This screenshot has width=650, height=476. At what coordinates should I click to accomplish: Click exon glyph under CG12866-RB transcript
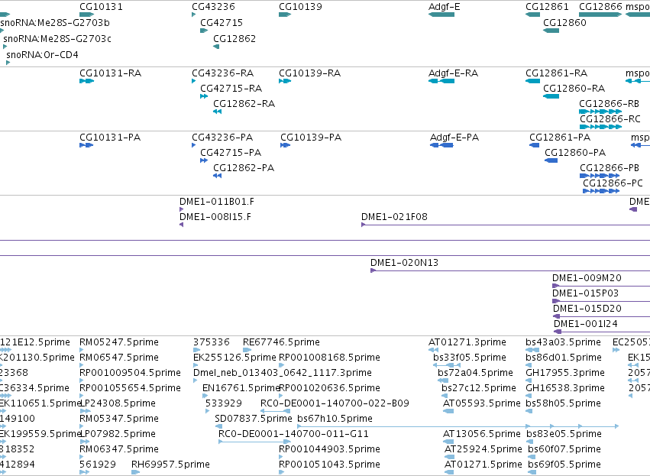coord(600,112)
